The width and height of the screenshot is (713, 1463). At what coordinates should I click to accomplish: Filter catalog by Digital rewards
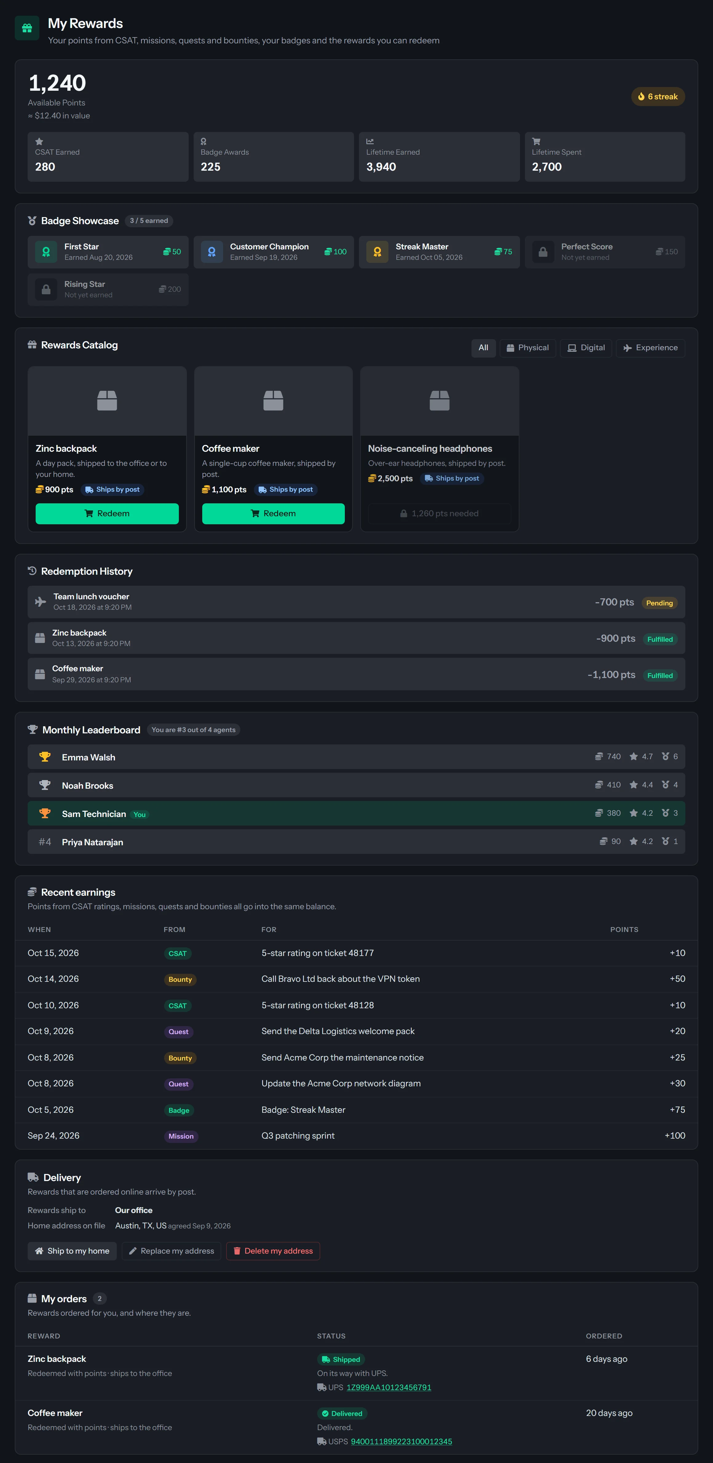(x=586, y=347)
